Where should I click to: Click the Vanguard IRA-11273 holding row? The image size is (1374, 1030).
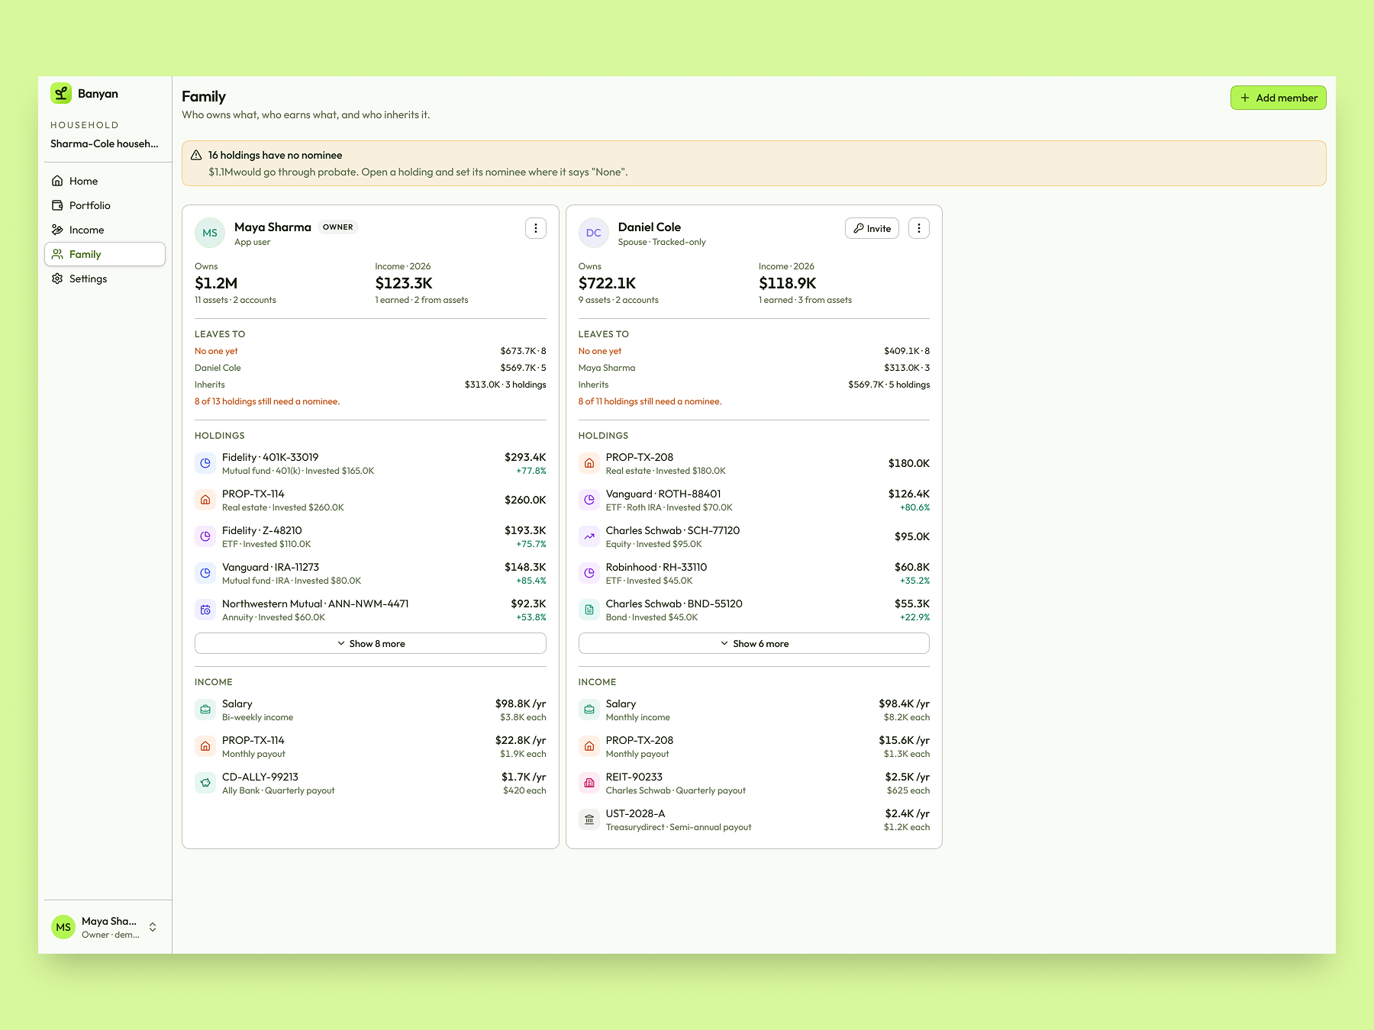click(370, 573)
